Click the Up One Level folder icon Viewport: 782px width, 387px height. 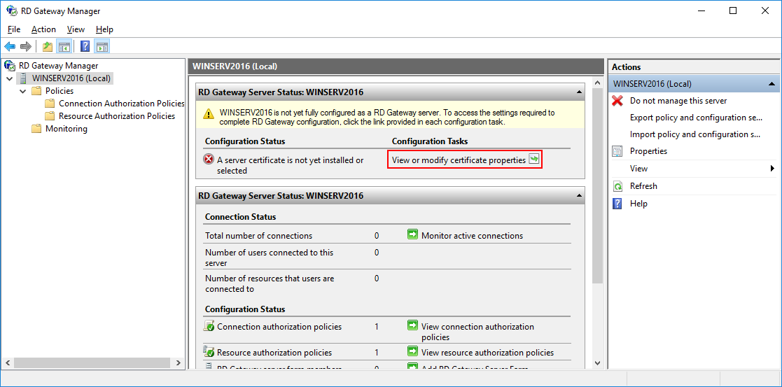[48, 47]
